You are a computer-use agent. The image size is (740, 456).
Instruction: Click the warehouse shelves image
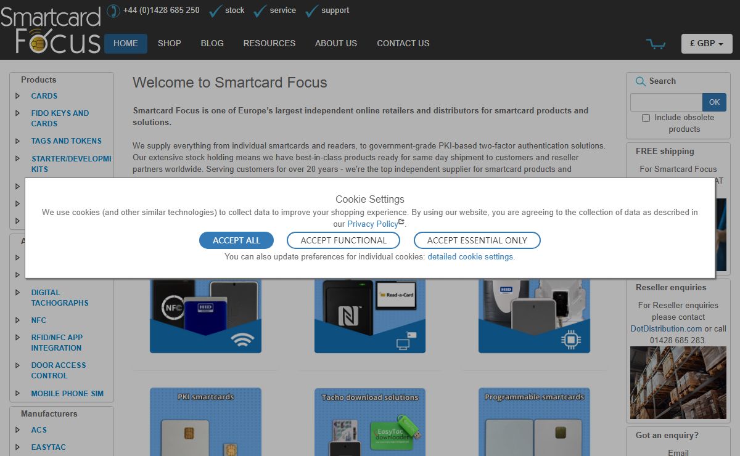coord(678,383)
